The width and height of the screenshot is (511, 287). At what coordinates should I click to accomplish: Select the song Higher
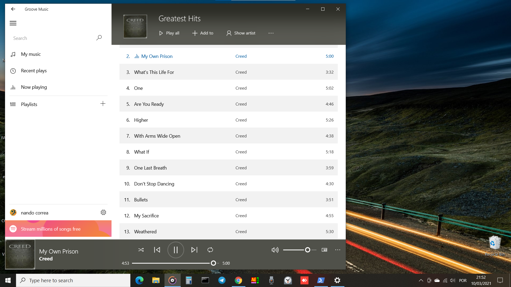(x=229, y=120)
